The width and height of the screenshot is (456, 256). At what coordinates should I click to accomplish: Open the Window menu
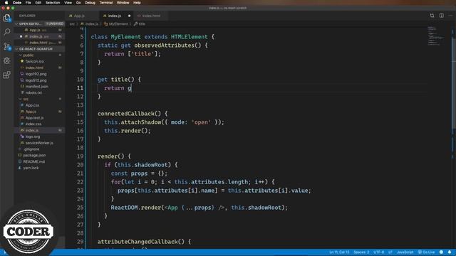(x=123, y=3)
